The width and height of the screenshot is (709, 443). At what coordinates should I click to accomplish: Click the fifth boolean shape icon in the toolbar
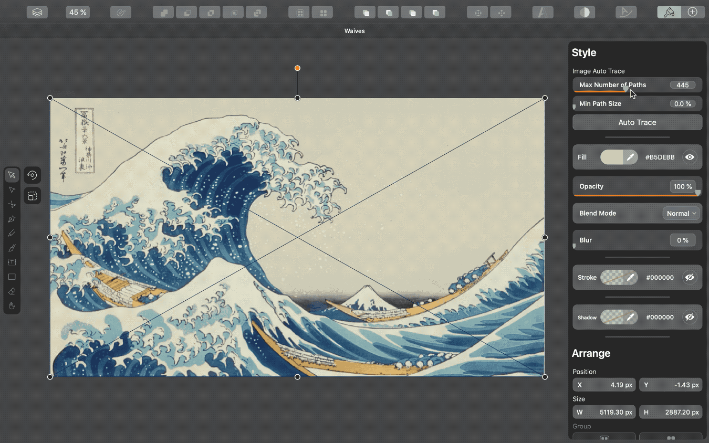(256, 12)
